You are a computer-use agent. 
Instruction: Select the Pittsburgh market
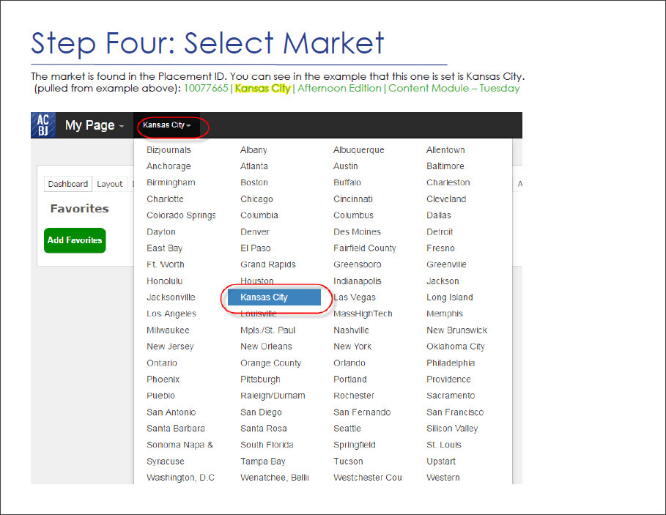click(x=260, y=379)
